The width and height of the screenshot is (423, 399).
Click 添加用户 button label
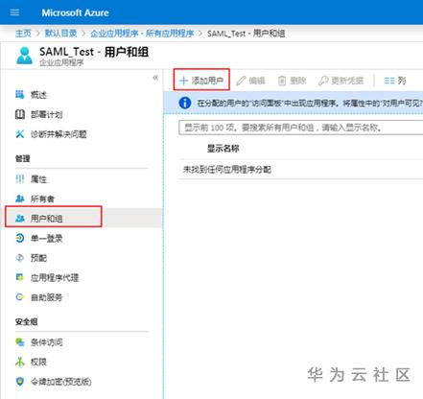click(x=207, y=81)
